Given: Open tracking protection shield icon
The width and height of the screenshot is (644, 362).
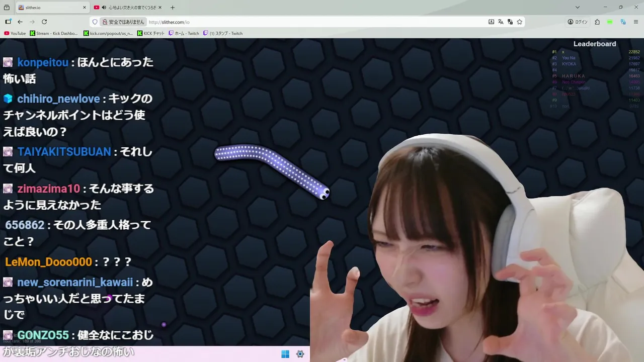Looking at the screenshot, I should click(x=95, y=22).
